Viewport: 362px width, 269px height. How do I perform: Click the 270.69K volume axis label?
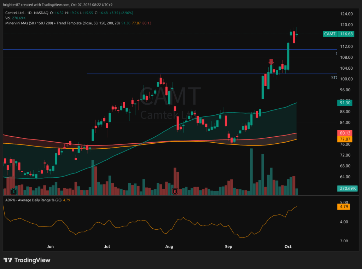coord(343,188)
